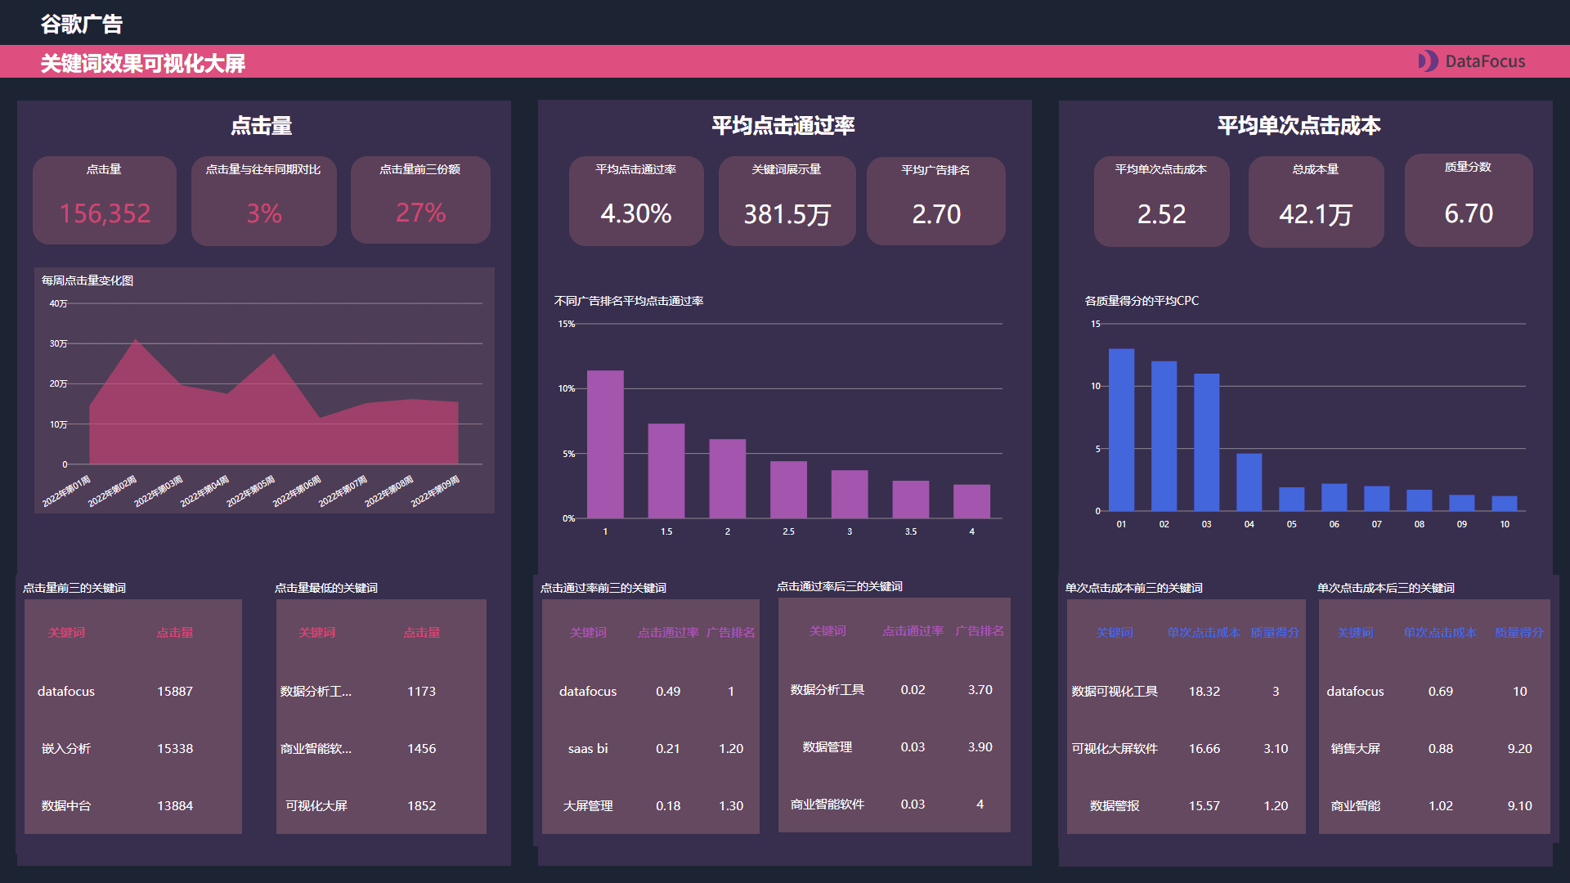Viewport: 1570px width, 883px height.
Task: Click the 谷歌广告 header title
Action: click(82, 24)
